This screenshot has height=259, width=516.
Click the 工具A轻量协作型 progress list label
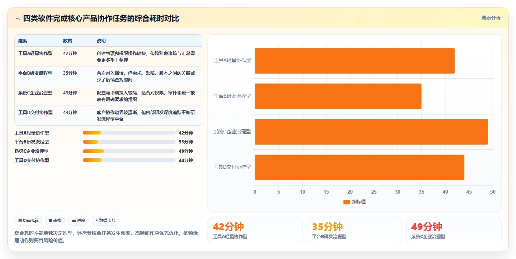tap(32, 133)
